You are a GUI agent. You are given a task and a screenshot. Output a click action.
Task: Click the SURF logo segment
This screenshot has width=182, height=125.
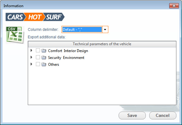tap(54, 17)
